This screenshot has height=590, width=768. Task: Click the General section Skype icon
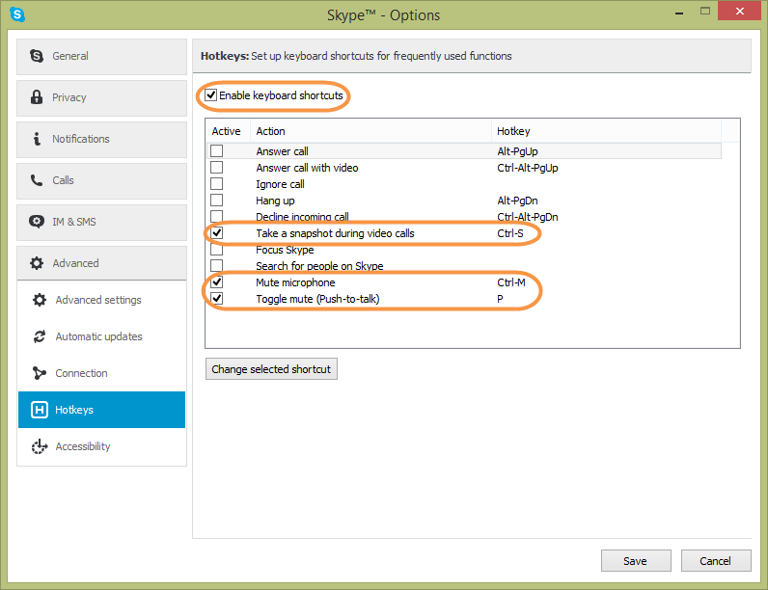(37, 56)
